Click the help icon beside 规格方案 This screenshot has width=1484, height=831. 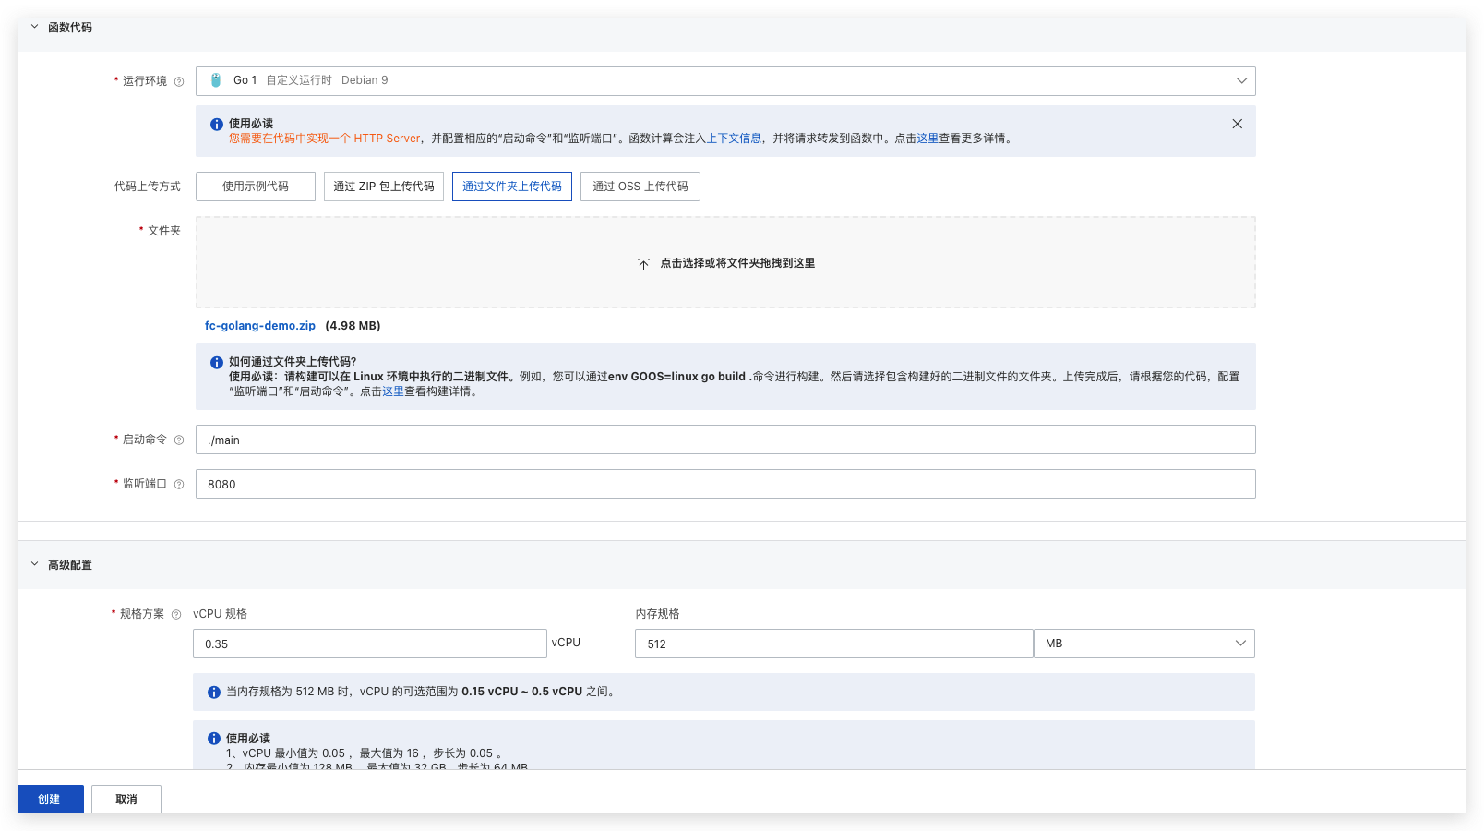pos(176,614)
